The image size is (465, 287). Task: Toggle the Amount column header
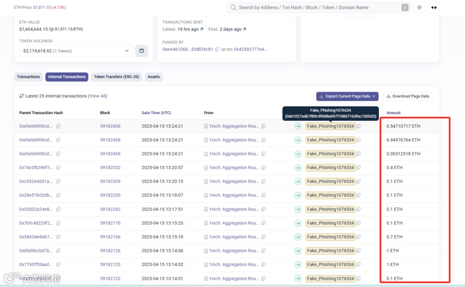pos(394,113)
